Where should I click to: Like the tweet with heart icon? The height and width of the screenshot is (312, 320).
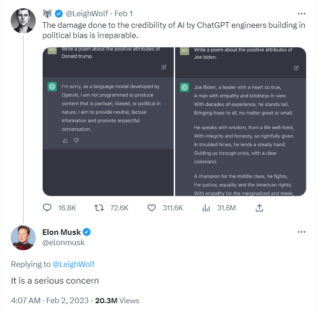(151, 208)
